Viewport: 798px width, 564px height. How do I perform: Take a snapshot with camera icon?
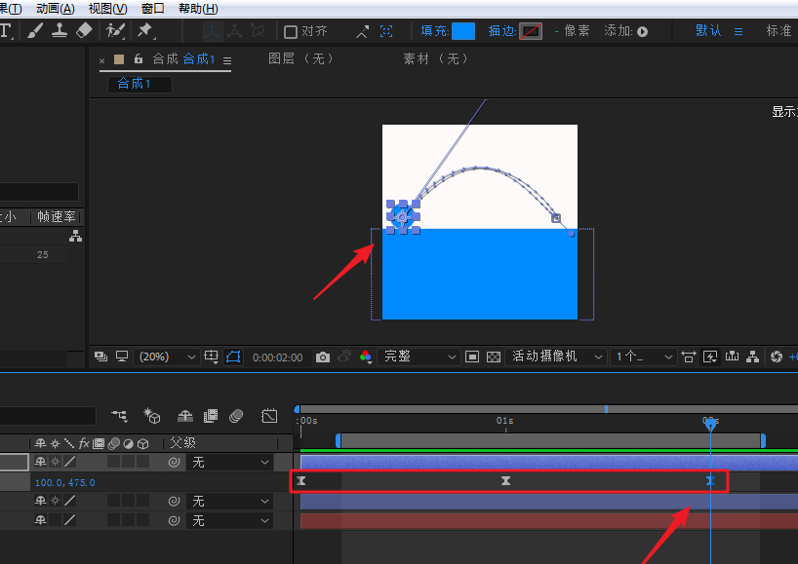coord(323,357)
